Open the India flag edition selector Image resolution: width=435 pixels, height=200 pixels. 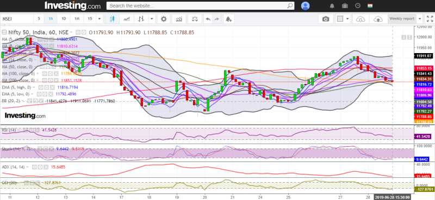pos(370,5)
